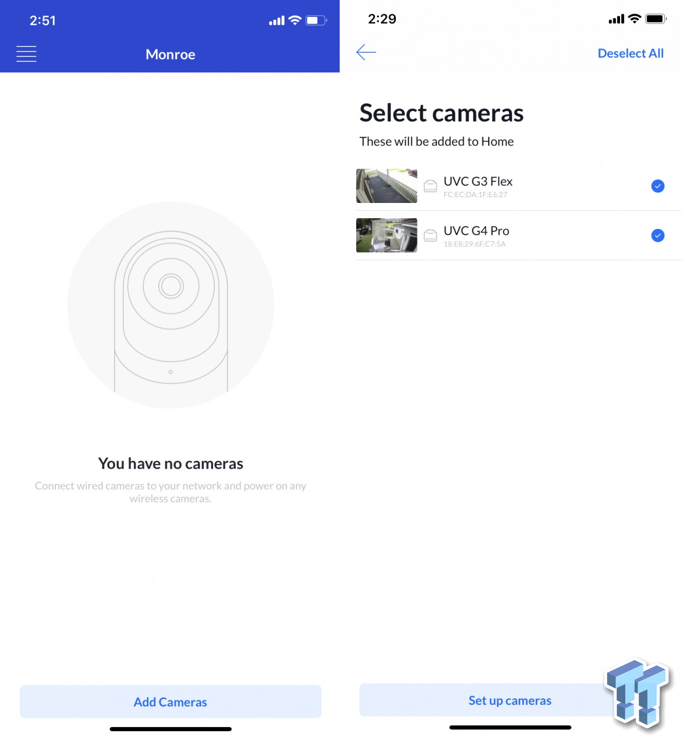Image resolution: width=686 pixels, height=746 pixels.
Task: Open the UVC G4 Pro camera thumbnail
Action: (x=386, y=236)
